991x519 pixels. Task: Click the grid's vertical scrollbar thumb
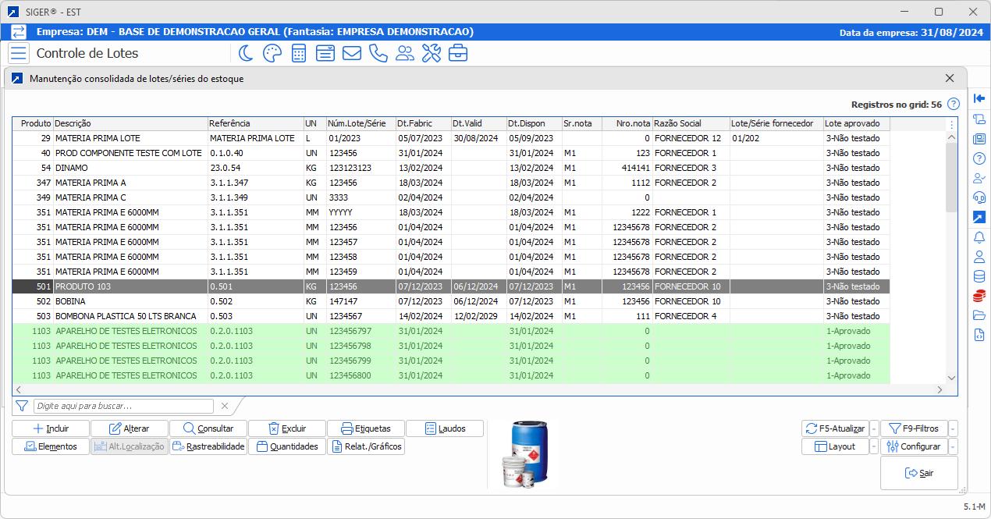point(951,176)
